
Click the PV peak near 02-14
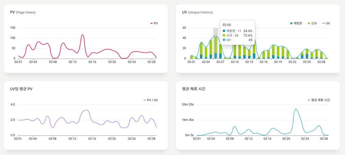tap(83, 35)
